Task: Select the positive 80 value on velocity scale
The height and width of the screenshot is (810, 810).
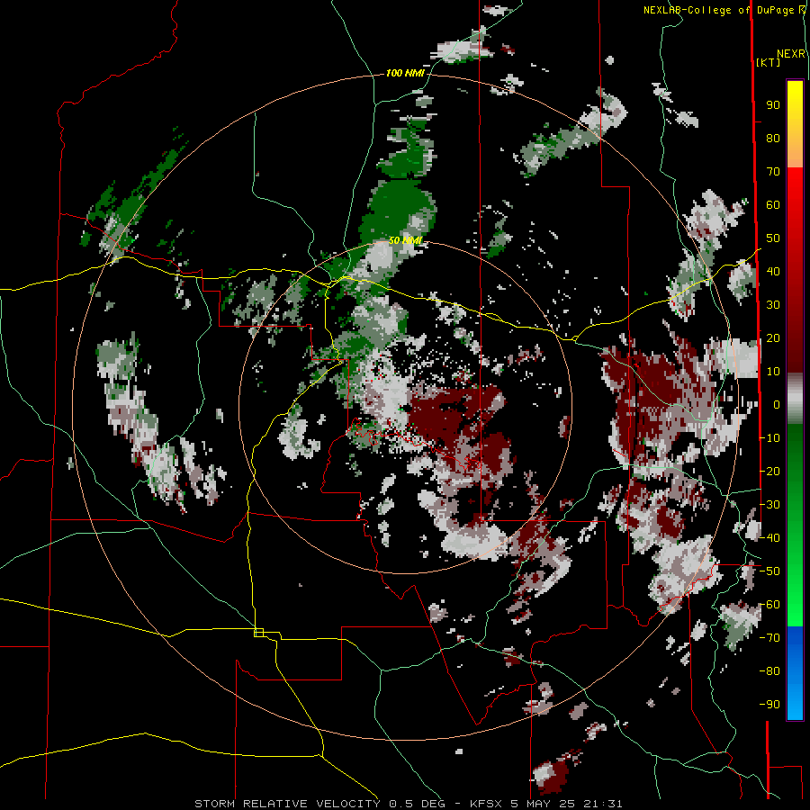Action: coord(773,139)
